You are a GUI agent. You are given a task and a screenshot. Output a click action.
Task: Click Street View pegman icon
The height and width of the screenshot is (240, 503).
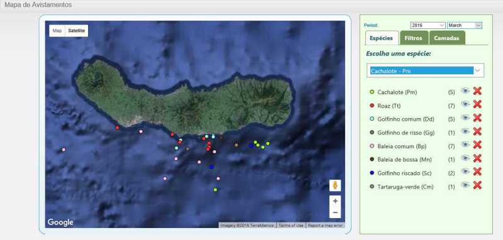coord(335,185)
